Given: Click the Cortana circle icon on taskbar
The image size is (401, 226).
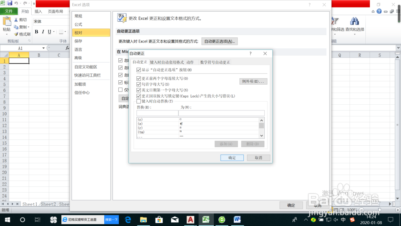Looking at the screenshot, I should 22,220.
